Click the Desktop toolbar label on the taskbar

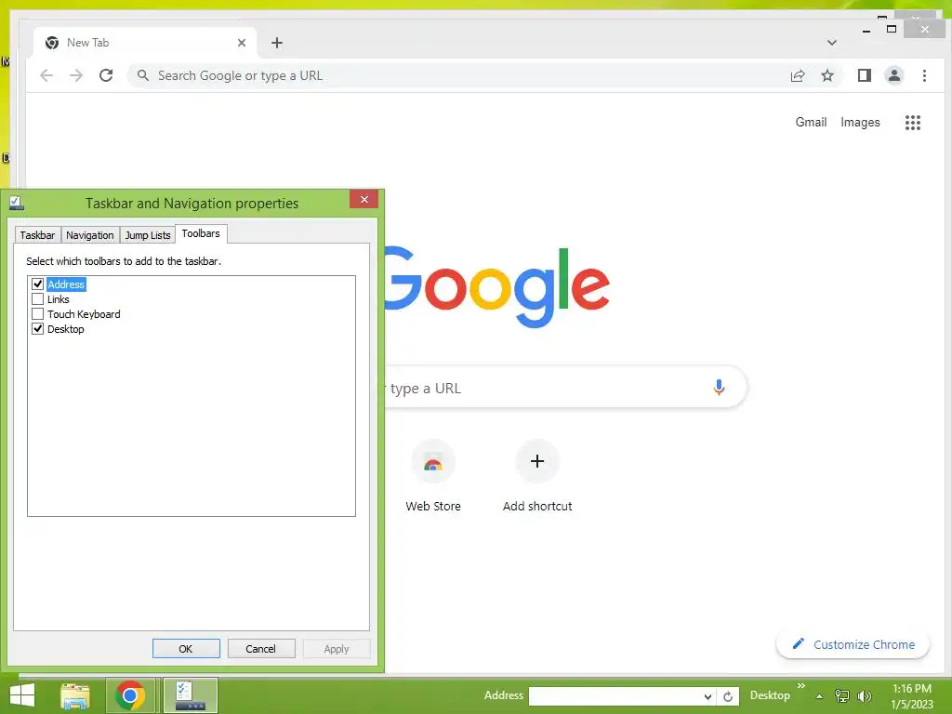[770, 695]
